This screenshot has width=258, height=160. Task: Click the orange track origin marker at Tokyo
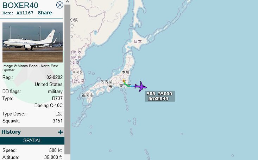124,81
